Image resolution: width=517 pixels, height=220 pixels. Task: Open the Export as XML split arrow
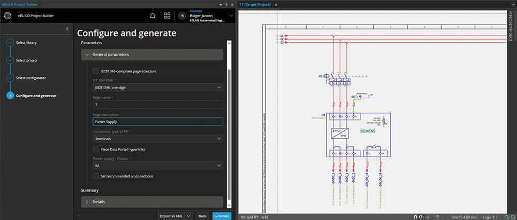click(x=188, y=216)
